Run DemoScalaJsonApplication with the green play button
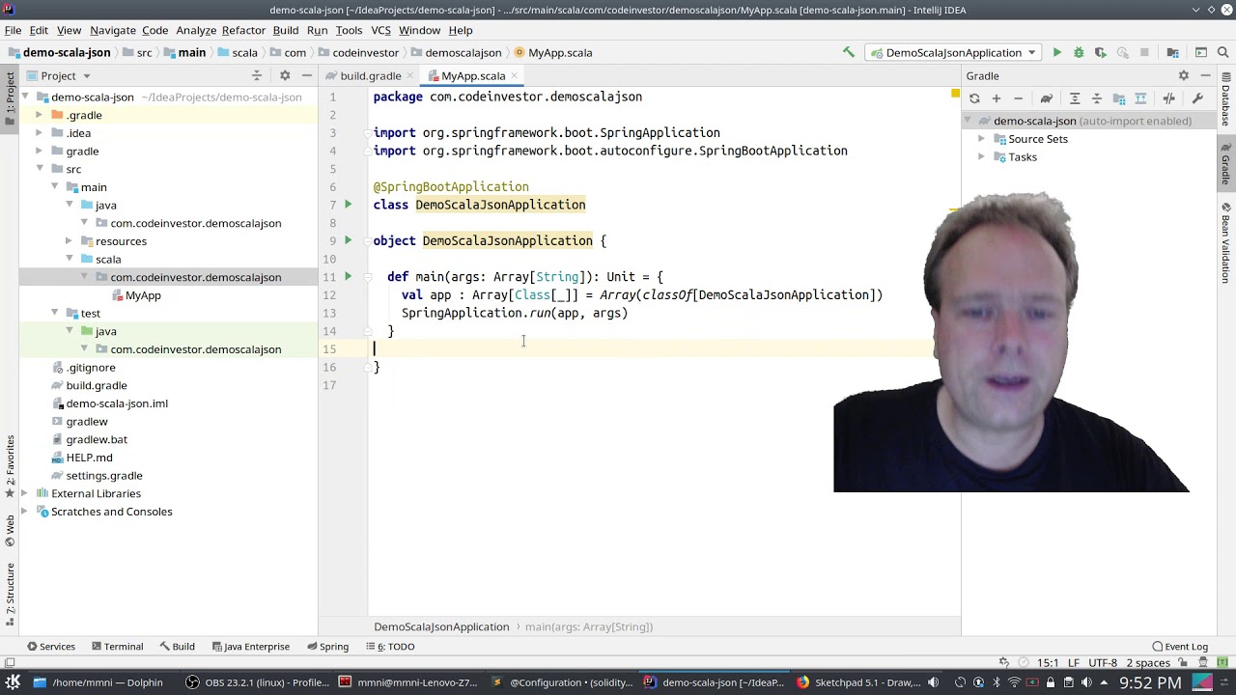 (x=1056, y=53)
